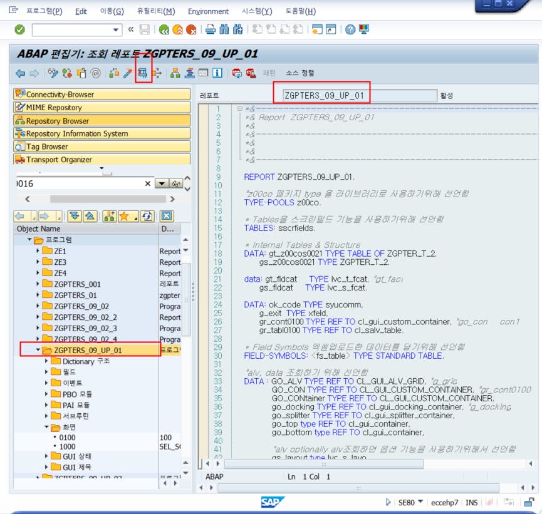Collapse the 프로그램 tree folder
Viewport: 542px width, 514px height.
click(29, 240)
